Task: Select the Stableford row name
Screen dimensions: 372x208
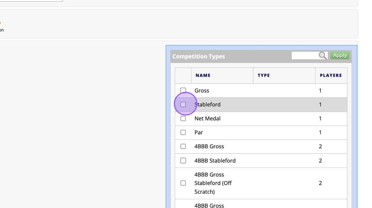Action: click(x=208, y=104)
